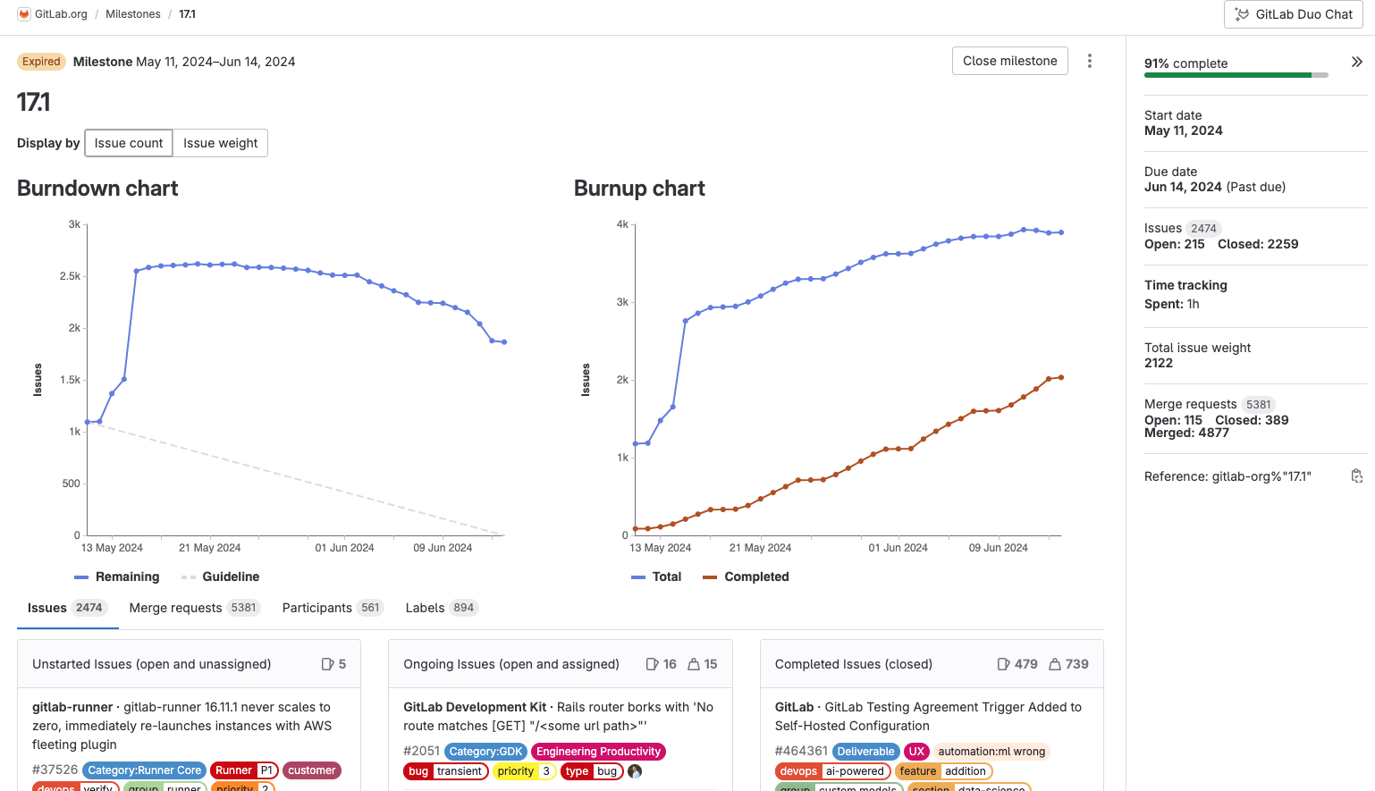
Task: Click the Start date May 11, 2024 text
Action: [1184, 130]
